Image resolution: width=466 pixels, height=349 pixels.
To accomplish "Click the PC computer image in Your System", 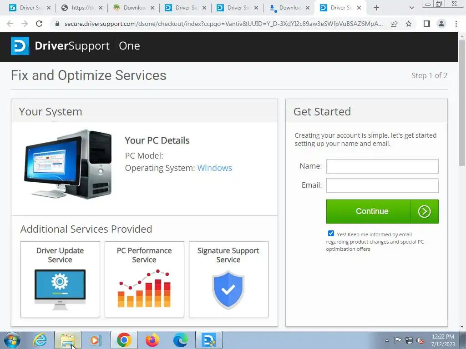I will (68, 164).
